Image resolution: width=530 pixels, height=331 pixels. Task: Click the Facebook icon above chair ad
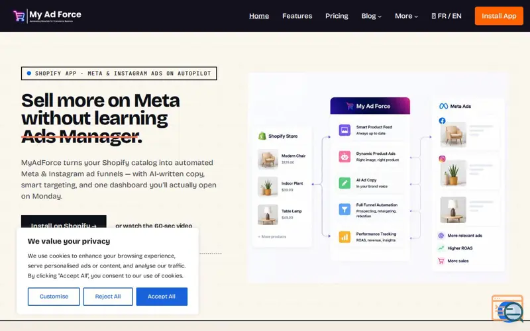coord(442,120)
